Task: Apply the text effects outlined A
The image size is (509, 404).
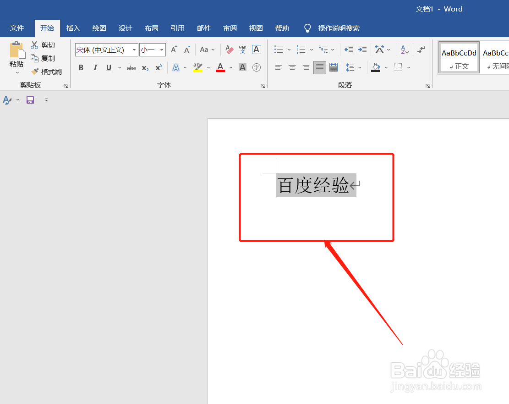Action: pyautogui.click(x=175, y=67)
